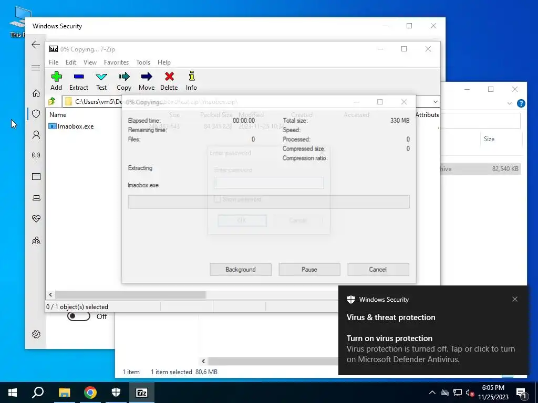Open Firewall & network protection icon

pyautogui.click(x=36, y=156)
